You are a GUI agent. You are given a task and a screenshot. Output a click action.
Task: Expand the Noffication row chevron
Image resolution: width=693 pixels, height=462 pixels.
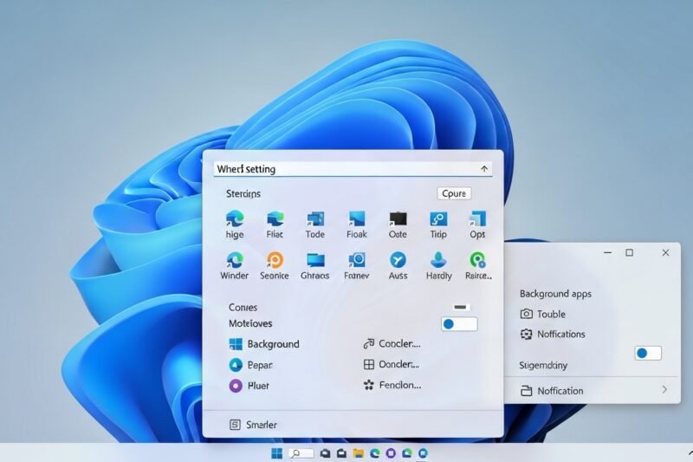tap(664, 389)
